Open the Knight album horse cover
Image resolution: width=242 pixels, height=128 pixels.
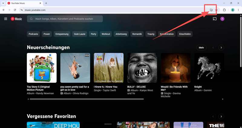pyautogui.click(x=209, y=68)
